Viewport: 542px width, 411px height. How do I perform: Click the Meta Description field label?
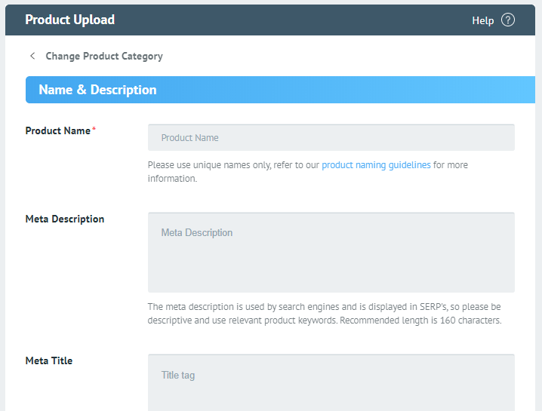(65, 219)
